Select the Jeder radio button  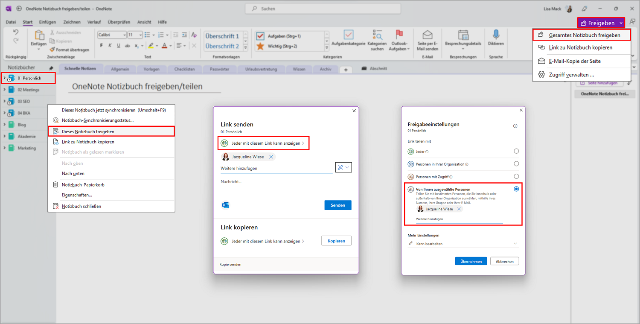(x=516, y=151)
